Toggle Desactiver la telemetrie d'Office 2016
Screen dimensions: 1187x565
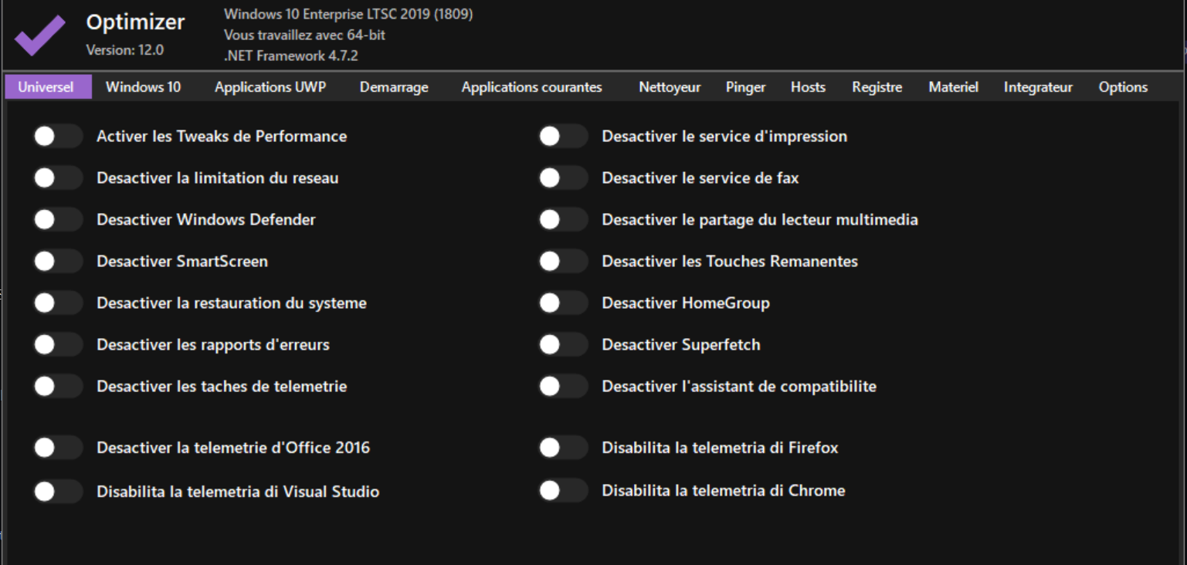pos(57,448)
